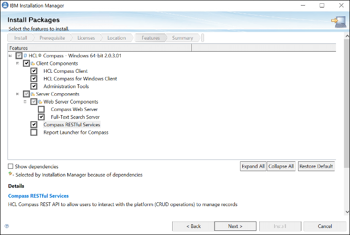Uncheck HCL Compass Client checkbox
Screen dimensions: 350x235
[34, 71]
